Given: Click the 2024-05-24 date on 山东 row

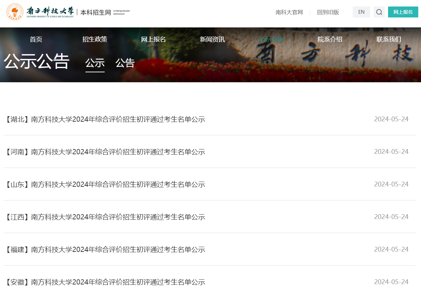Looking at the screenshot, I should coord(391,184).
